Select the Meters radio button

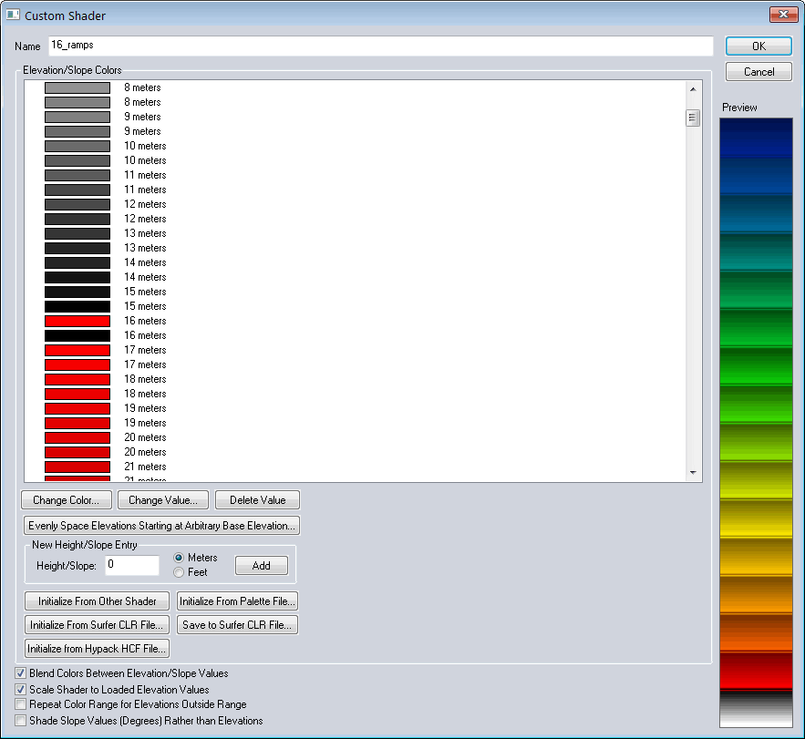click(179, 558)
